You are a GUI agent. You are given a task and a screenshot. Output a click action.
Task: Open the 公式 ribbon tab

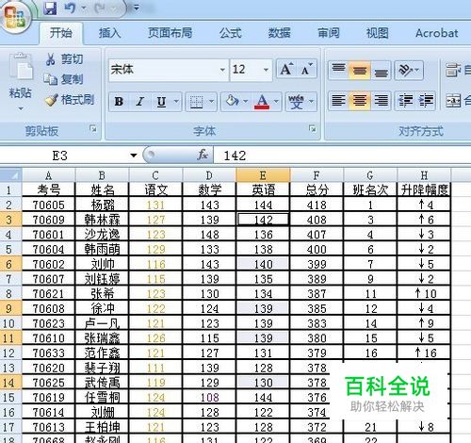(x=231, y=33)
